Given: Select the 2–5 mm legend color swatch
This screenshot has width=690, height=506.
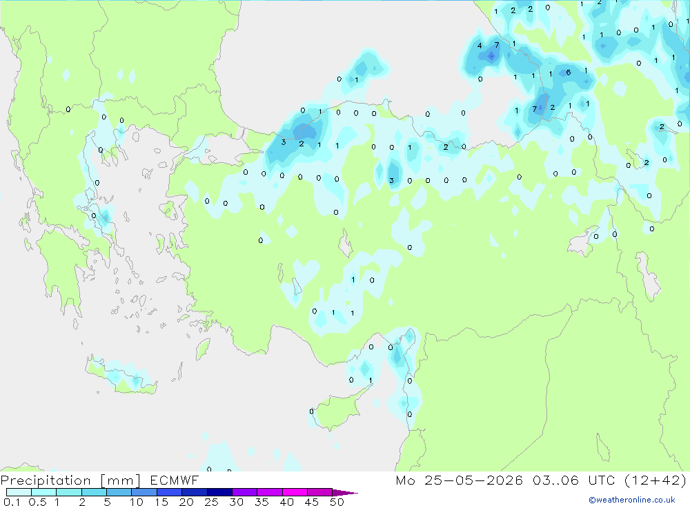Looking at the screenshot, I should [x=94, y=492].
